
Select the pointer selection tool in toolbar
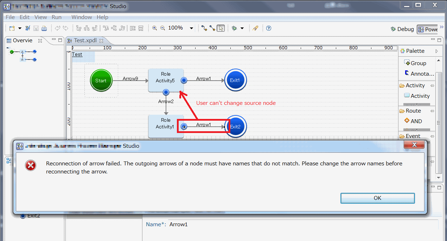click(x=221, y=28)
